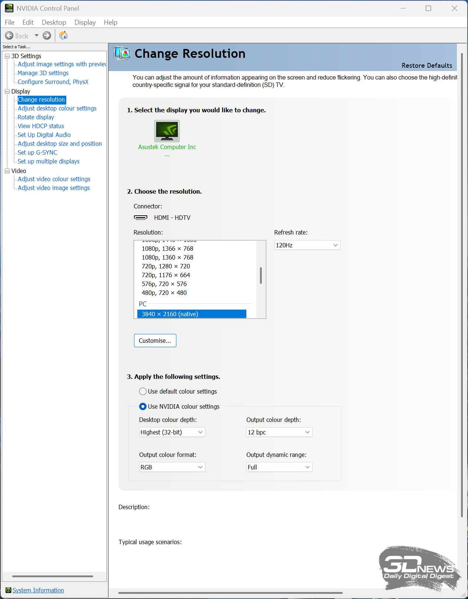The width and height of the screenshot is (468, 599).
Task: Collapse the Display tree node
Action: click(x=7, y=91)
